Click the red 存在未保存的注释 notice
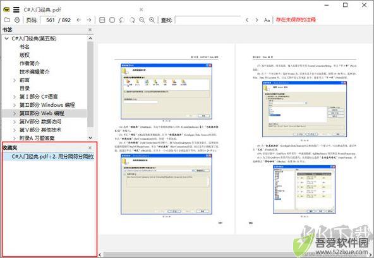Screen dimensions: 374x258 (296, 20)
